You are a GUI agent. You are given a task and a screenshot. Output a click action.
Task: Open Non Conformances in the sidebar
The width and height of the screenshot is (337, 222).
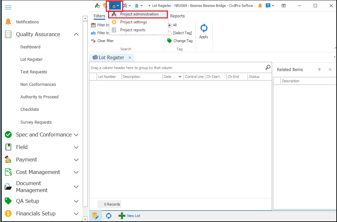pyautogui.click(x=38, y=85)
